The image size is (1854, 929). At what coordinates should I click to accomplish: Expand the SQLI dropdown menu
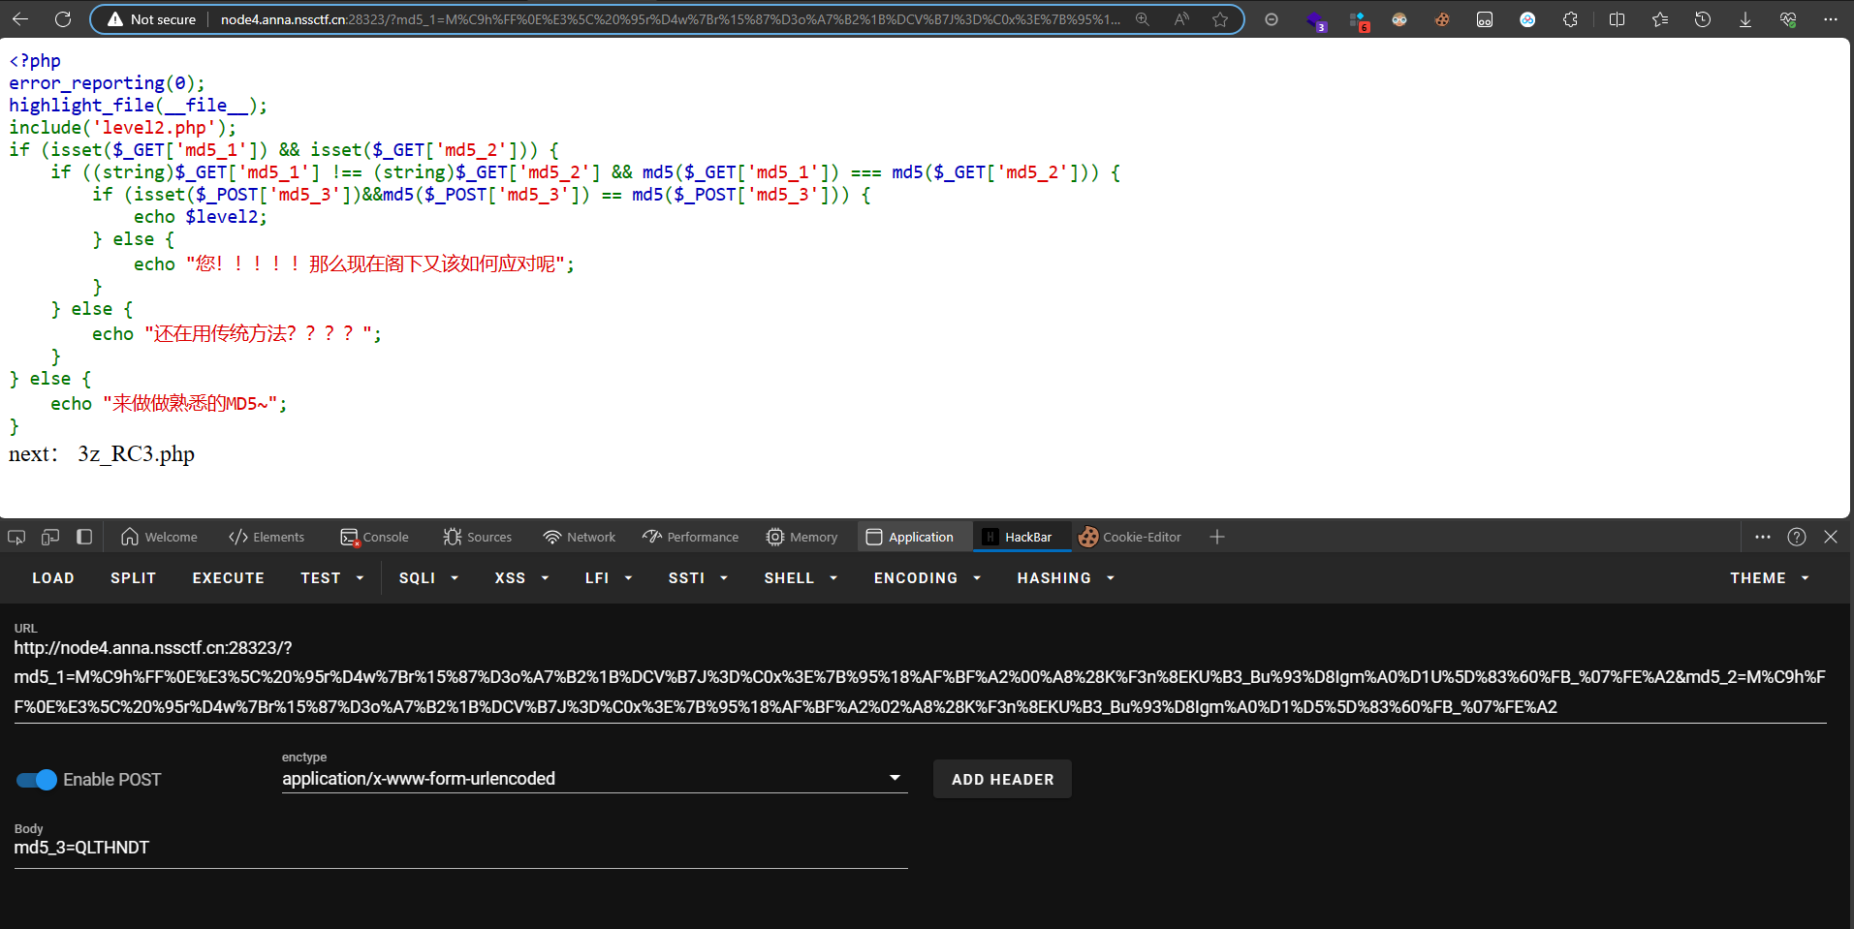pyautogui.click(x=427, y=578)
